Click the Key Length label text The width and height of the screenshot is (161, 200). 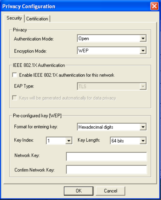click(x=89, y=140)
